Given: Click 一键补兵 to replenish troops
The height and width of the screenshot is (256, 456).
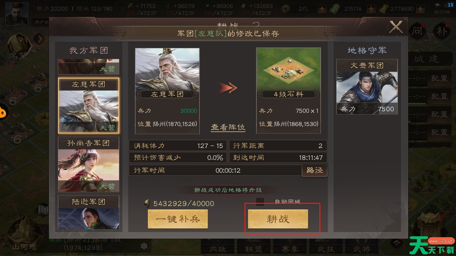Looking at the screenshot, I should pos(178,219).
